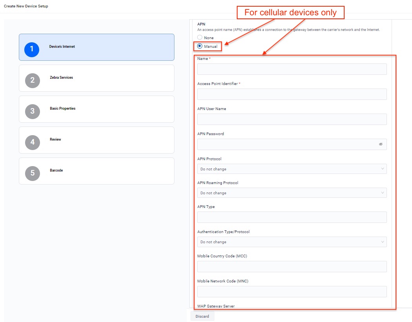Click the step 2 numbered circle icon
The width and height of the screenshot is (412, 322).
pyautogui.click(x=33, y=80)
